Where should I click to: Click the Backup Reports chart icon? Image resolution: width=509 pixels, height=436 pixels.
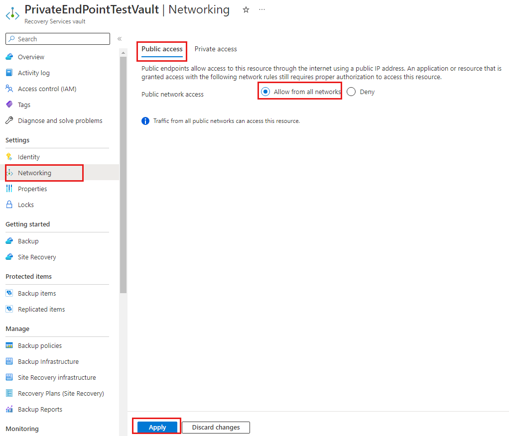[9, 409]
